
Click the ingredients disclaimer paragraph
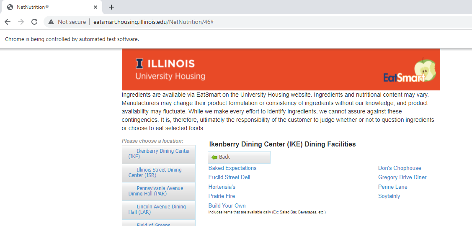[x=278, y=111]
